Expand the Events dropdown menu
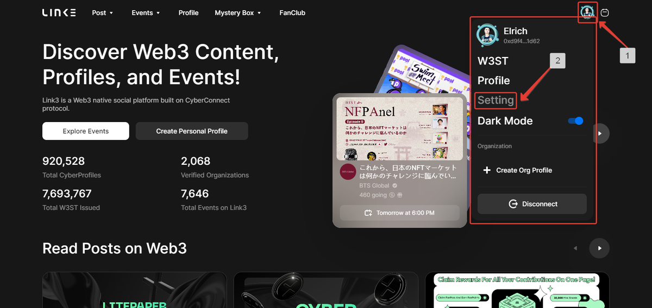Viewport: 652px width, 308px height. pyautogui.click(x=146, y=12)
